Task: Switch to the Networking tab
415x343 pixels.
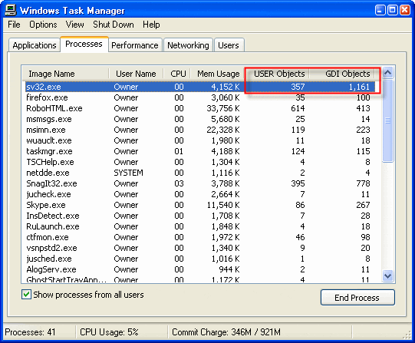Action: click(188, 45)
